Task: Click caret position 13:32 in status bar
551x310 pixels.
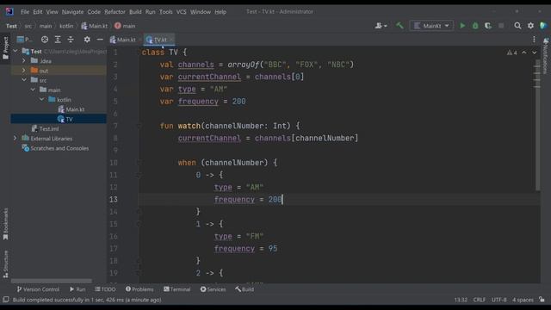Action: (461, 300)
